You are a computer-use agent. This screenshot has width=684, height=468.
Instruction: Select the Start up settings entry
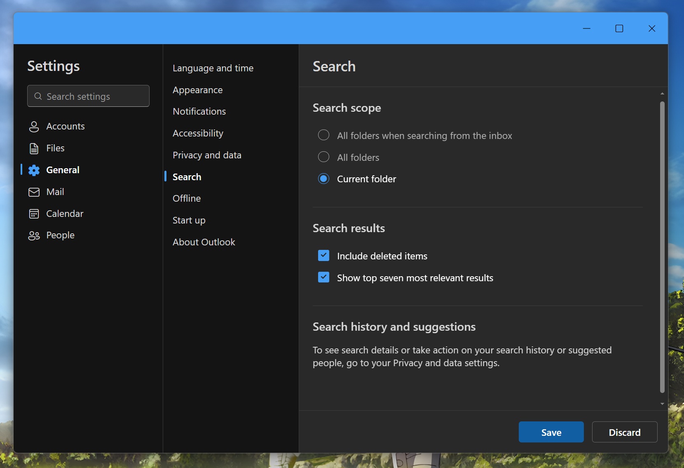coord(189,220)
